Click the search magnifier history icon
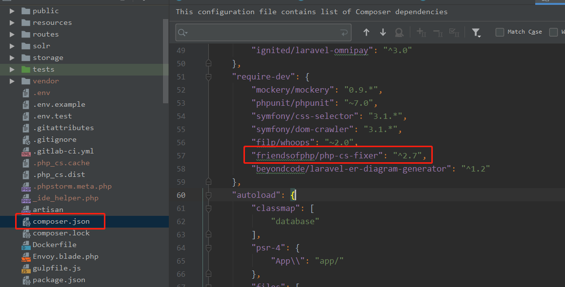The width and height of the screenshot is (565, 287). [183, 33]
